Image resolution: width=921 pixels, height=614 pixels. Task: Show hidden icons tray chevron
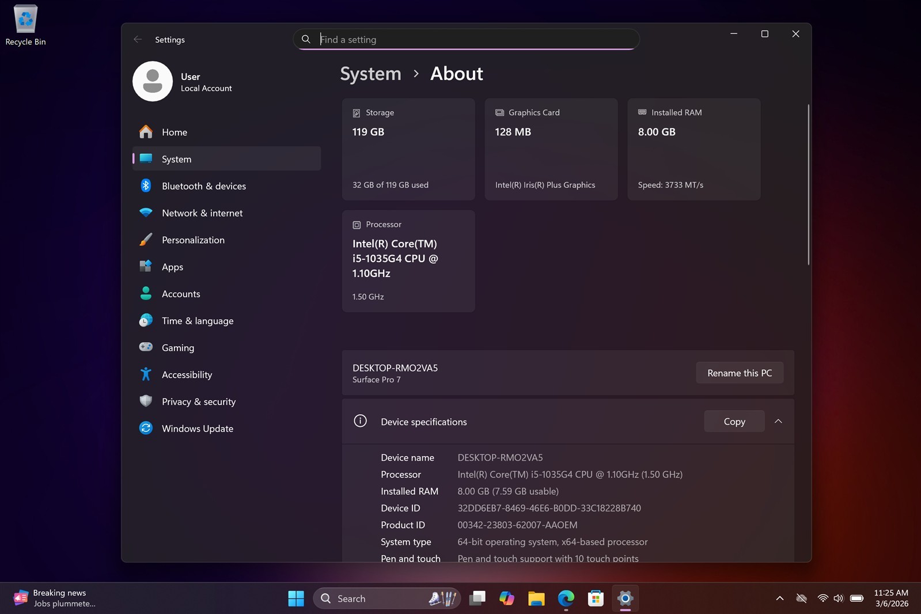coord(780,598)
